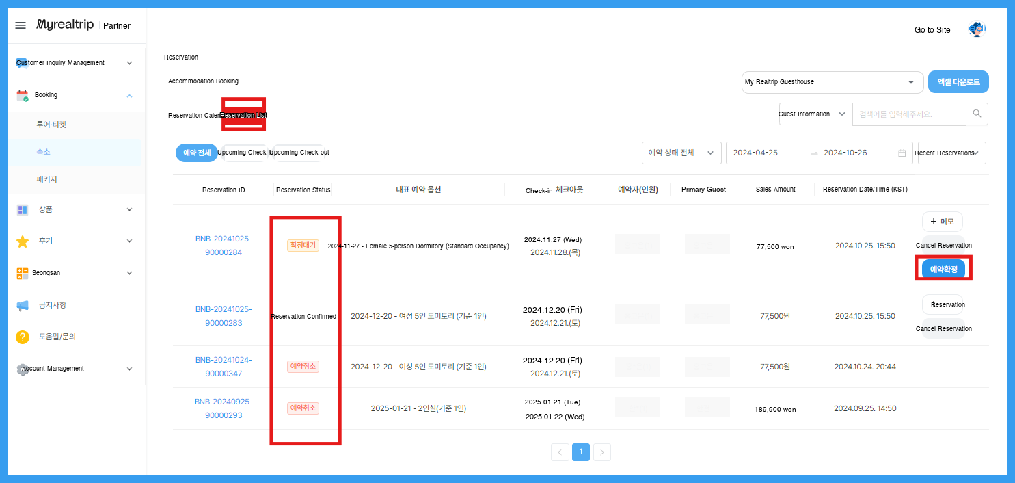Select Upcoming Check-out filter tab
Viewport: 1015px width, 483px height.
pyautogui.click(x=301, y=153)
